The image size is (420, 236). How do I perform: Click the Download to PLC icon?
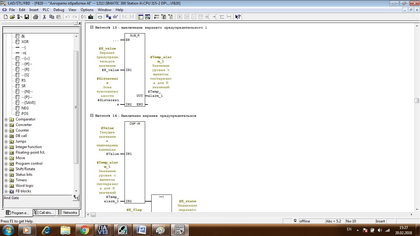point(91,17)
